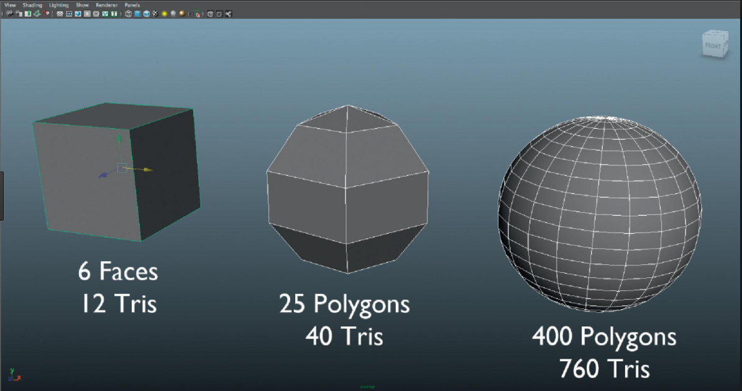742x391 pixels.
Task: Switch to wireframe display mode icon
Action: pyautogui.click(x=128, y=13)
